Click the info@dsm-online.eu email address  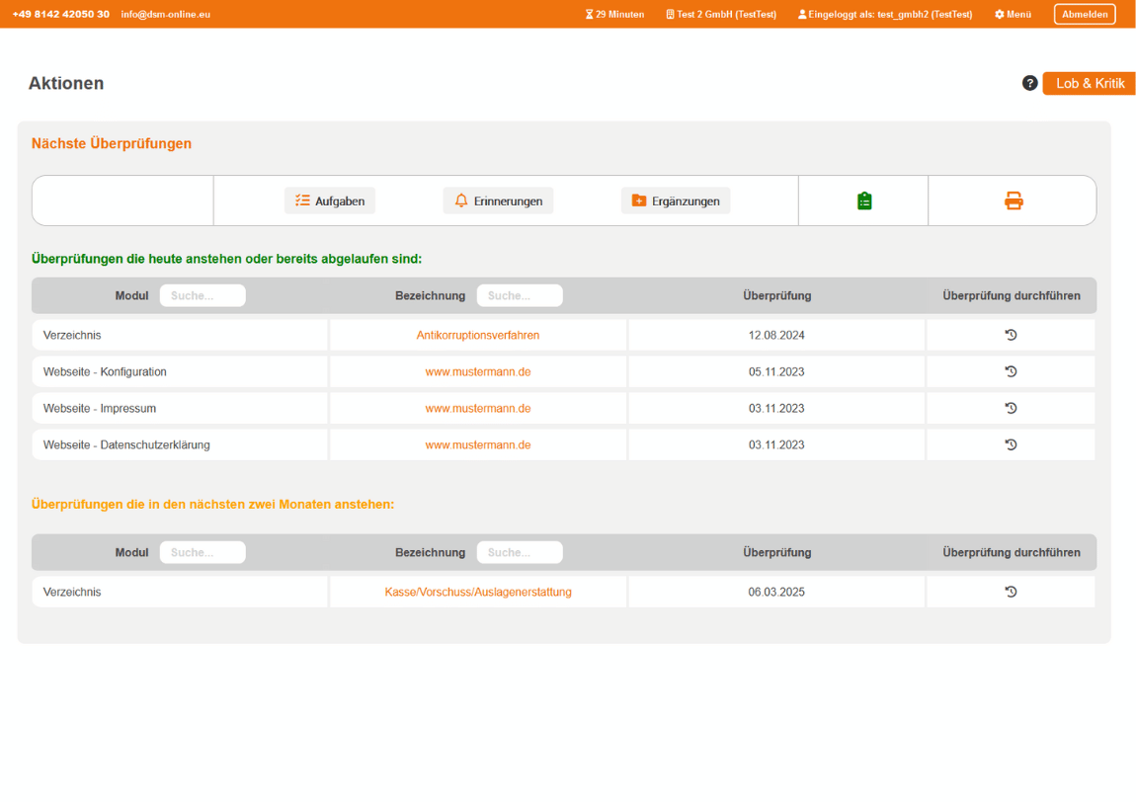coord(166,15)
